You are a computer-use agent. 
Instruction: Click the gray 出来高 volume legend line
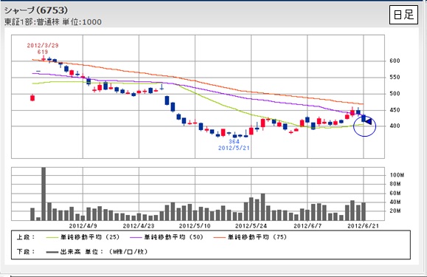52,252
